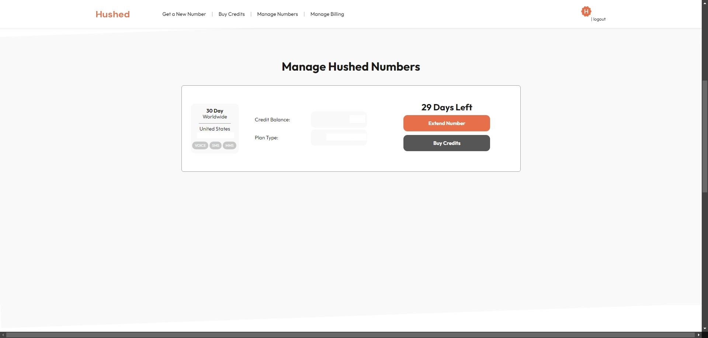Click the SMS capability badge

coord(215,146)
